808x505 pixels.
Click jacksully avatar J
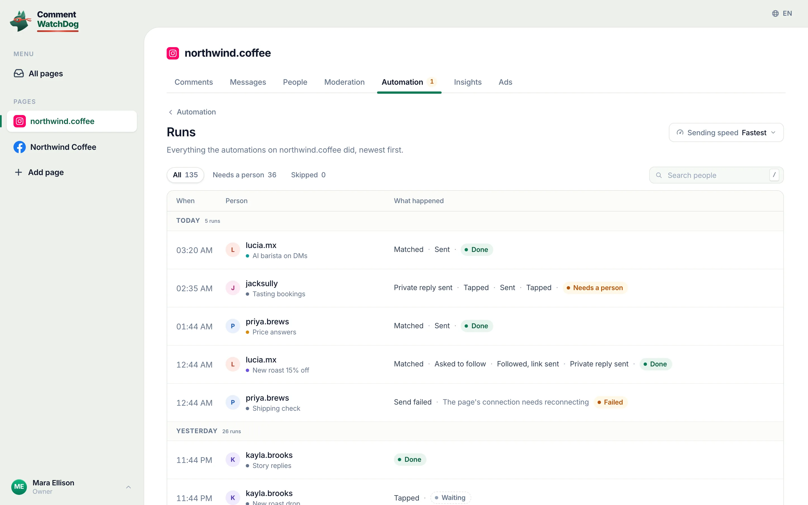[x=233, y=288]
